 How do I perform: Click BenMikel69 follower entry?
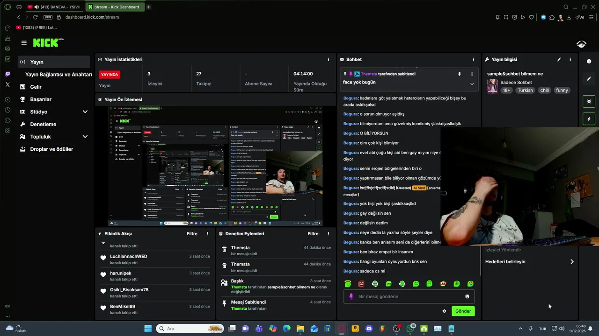click(155, 309)
